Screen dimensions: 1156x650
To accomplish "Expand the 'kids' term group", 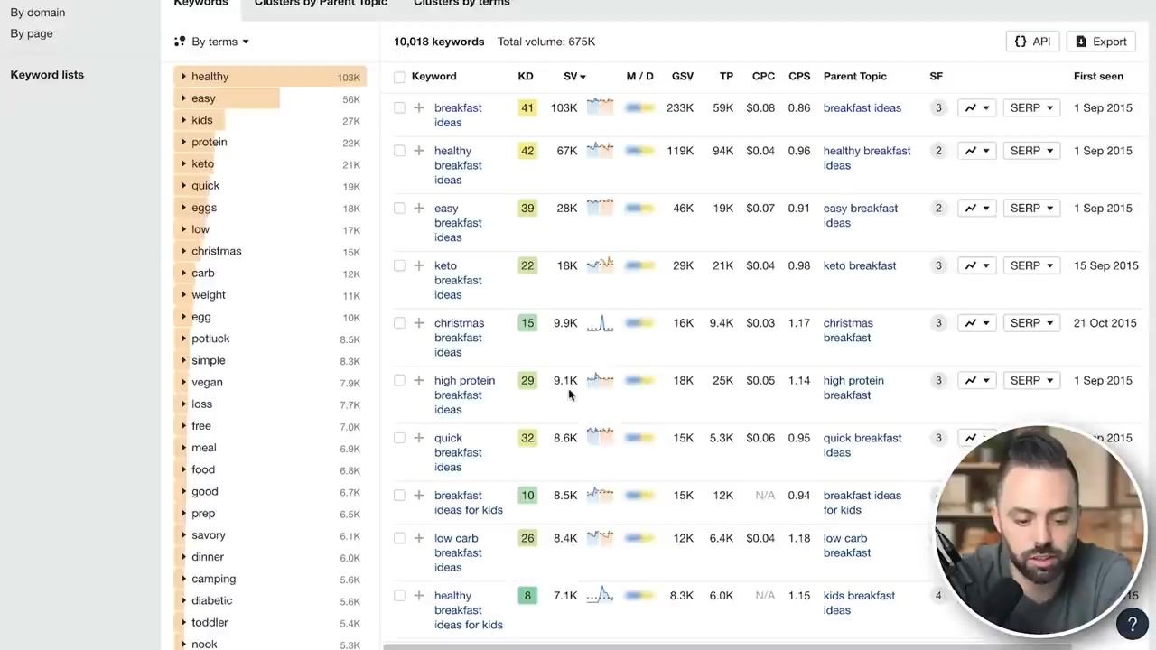I will (183, 120).
